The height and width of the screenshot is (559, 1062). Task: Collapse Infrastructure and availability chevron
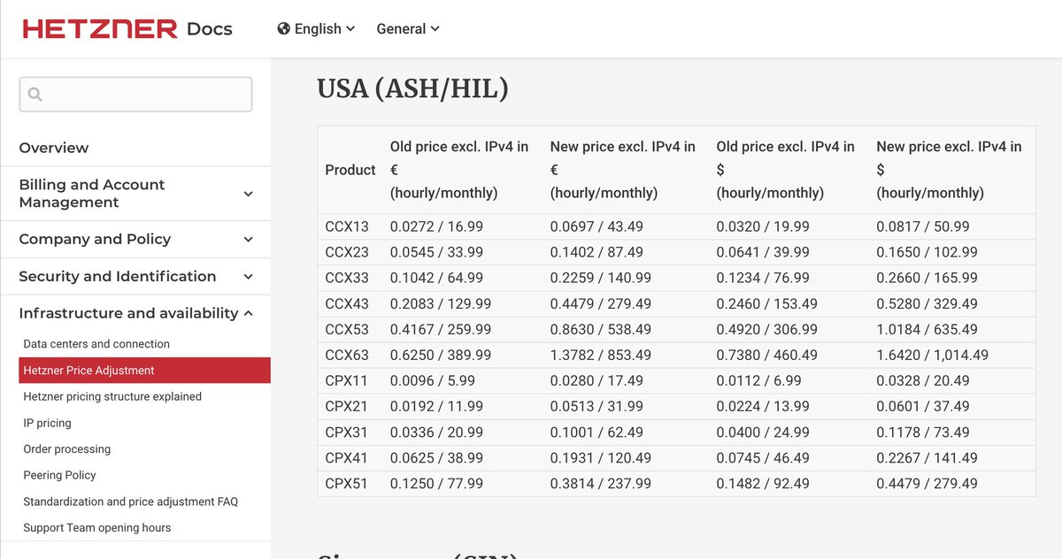point(248,313)
